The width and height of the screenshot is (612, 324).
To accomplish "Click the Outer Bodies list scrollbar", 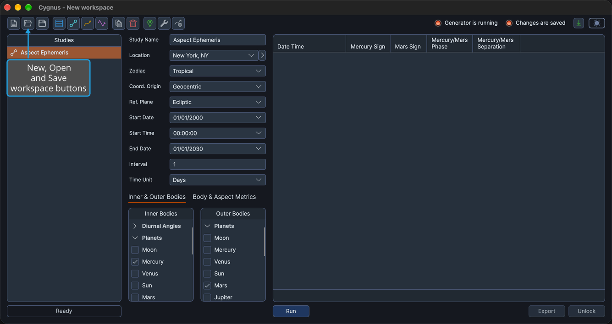I will point(265,241).
